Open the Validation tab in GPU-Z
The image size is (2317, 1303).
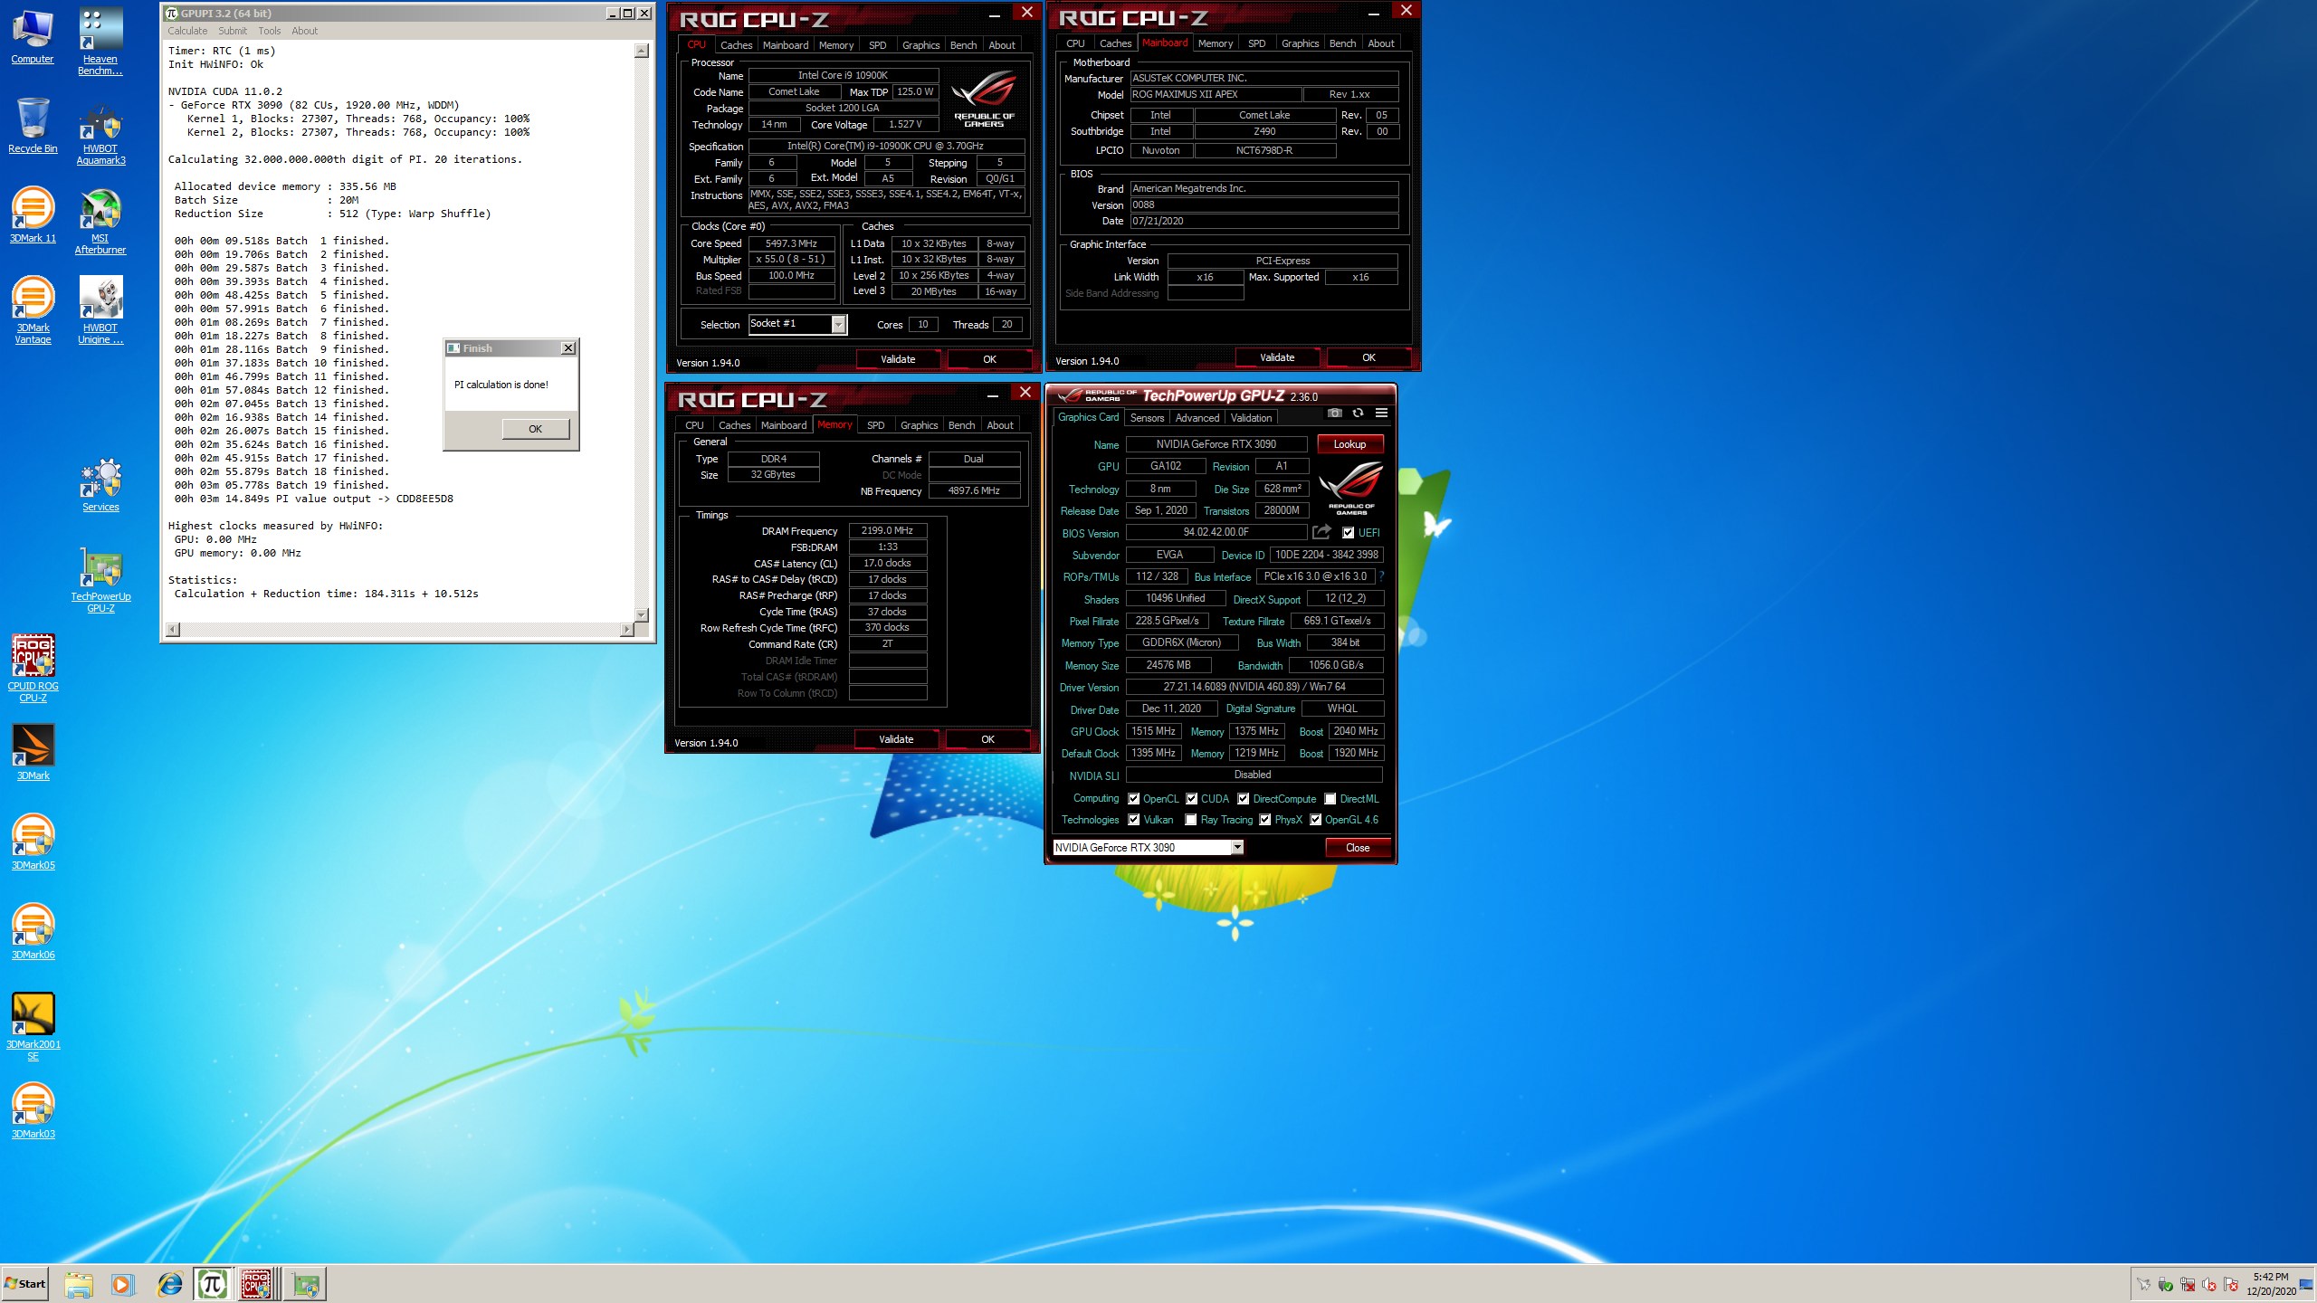[x=1251, y=418]
